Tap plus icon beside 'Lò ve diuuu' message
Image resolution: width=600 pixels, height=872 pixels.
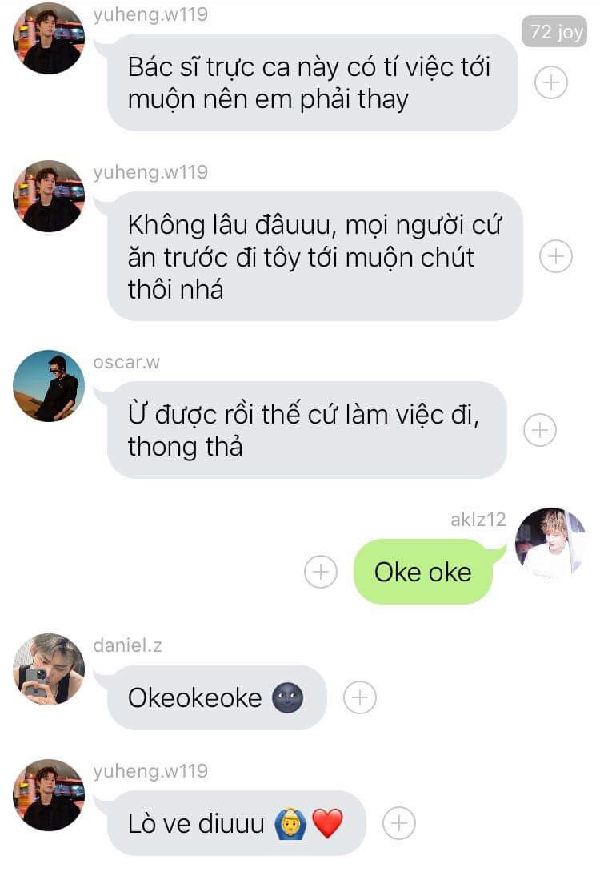tap(399, 823)
